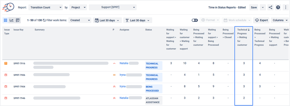This screenshot has height=106, width=290.
Task: Toggle the switch left of Format
Action: tap(195, 20)
